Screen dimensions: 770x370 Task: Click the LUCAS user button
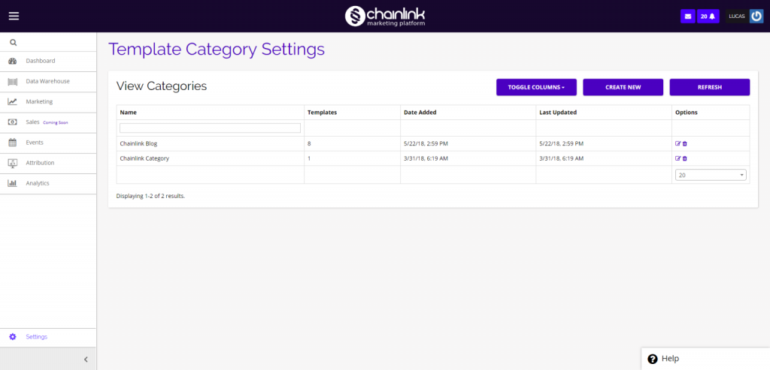tap(738, 17)
